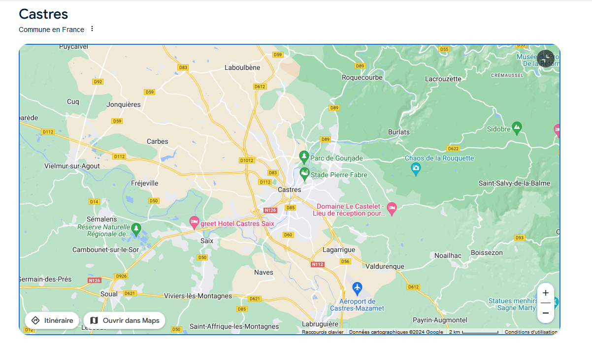Click the Boissezon town label
The width and height of the screenshot is (592, 345).
tap(487, 252)
